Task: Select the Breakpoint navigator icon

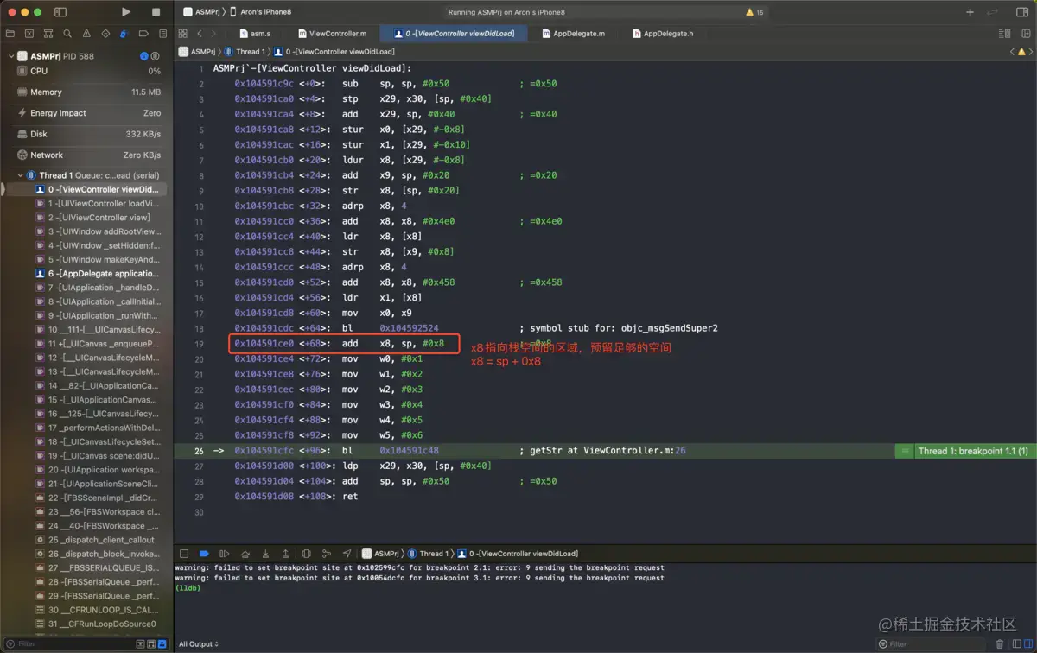Action: pos(143,34)
